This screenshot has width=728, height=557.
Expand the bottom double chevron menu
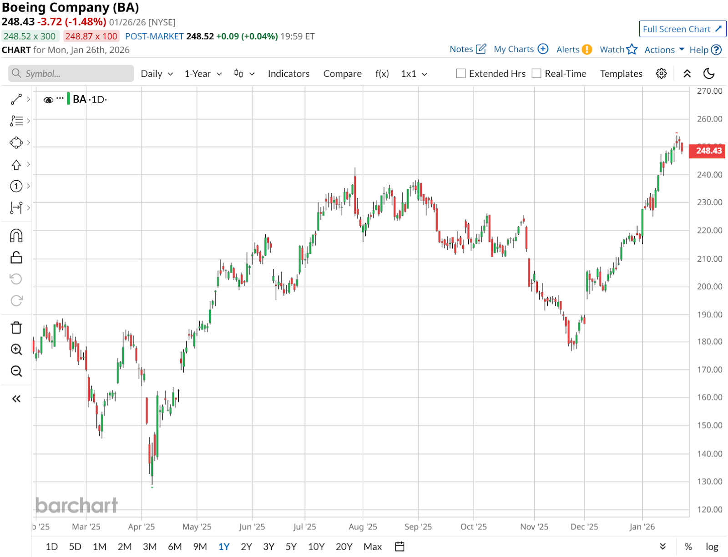coord(662,547)
